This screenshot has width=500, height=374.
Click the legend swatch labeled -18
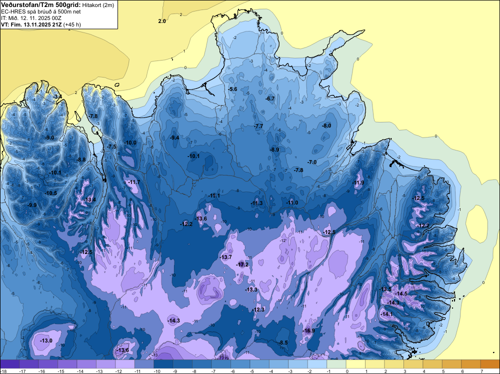(x=9, y=364)
